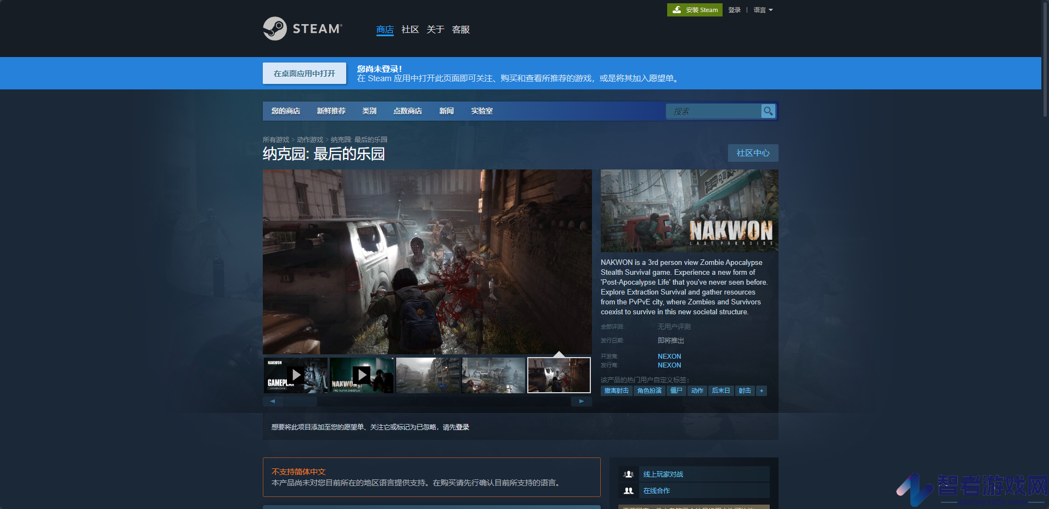Image resolution: width=1049 pixels, height=509 pixels.
Task: Click the Steam logo icon
Action: point(275,29)
